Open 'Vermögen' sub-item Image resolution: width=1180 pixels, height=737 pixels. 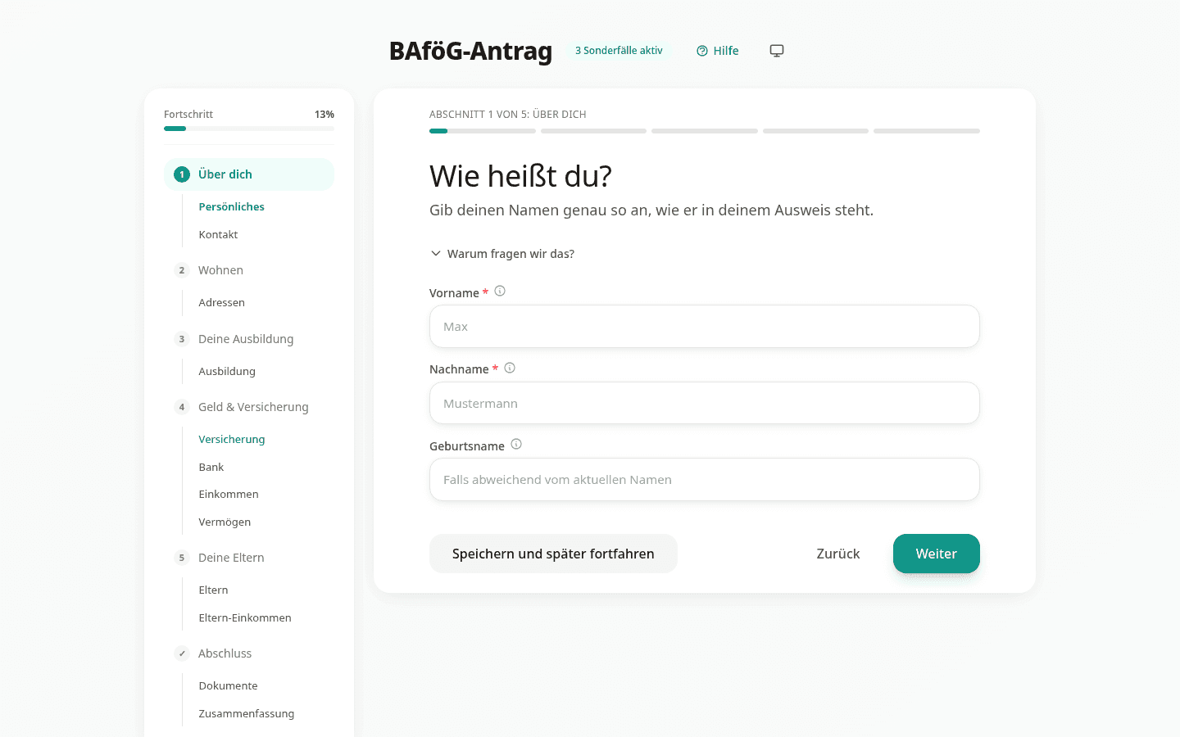click(x=225, y=522)
